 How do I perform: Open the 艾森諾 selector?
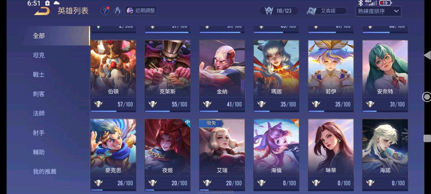point(327,11)
